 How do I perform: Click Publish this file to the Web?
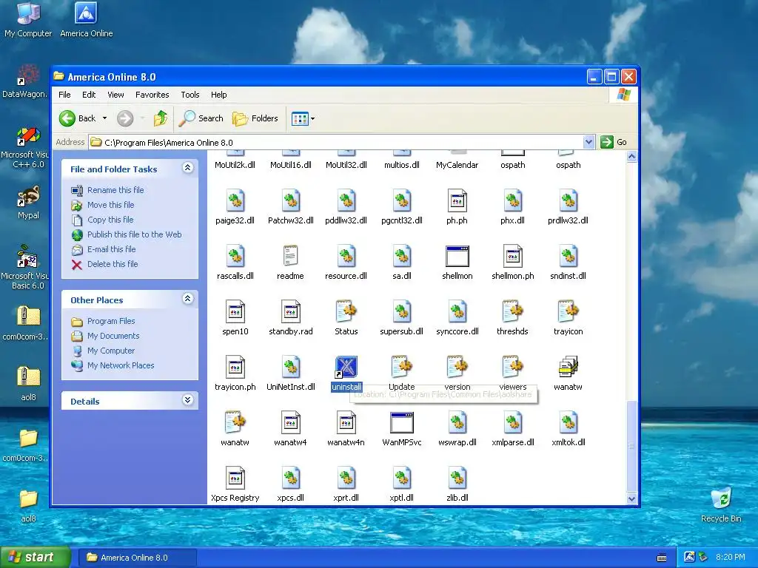(x=135, y=234)
